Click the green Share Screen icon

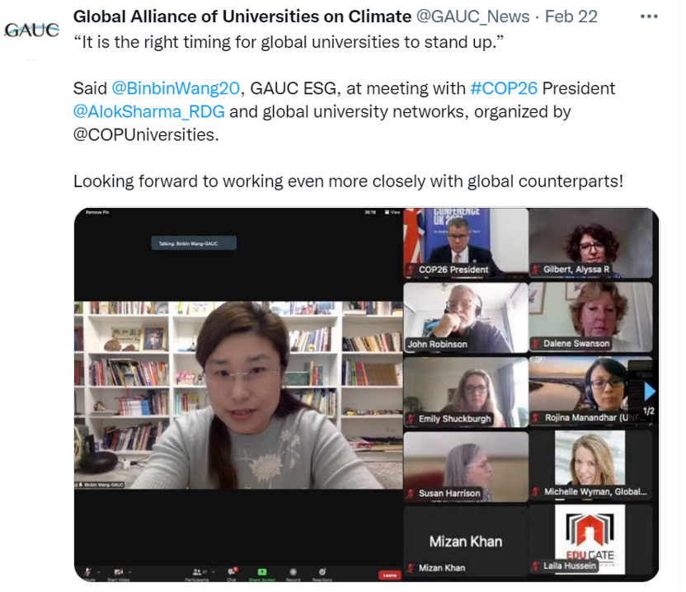(261, 571)
